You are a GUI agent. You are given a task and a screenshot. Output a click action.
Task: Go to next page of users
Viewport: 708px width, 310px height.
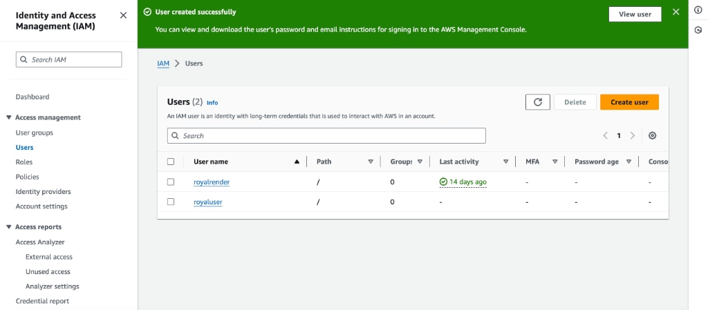click(x=633, y=135)
